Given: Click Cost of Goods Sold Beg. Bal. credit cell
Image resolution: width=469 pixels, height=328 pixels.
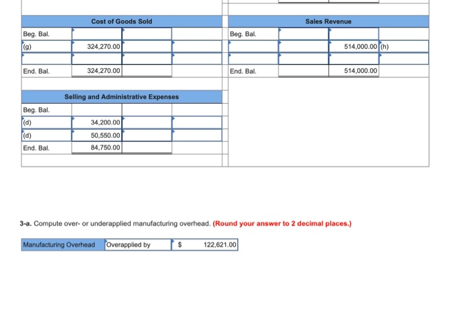Looking at the screenshot, I should (x=147, y=33).
